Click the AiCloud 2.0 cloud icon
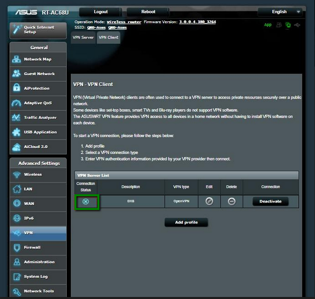315x299 pixels. (16, 146)
